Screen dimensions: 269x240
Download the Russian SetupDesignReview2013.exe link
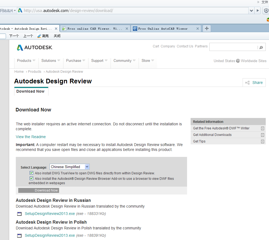(x=50, y=214)
